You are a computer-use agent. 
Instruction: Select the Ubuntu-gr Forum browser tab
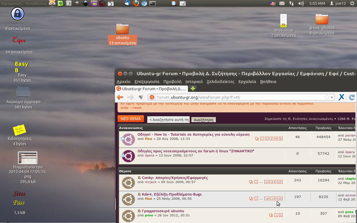pyautogui.click(x=151, y=89)
